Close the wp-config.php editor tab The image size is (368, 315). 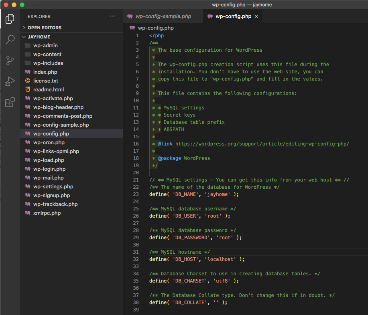tap(256, 16)
